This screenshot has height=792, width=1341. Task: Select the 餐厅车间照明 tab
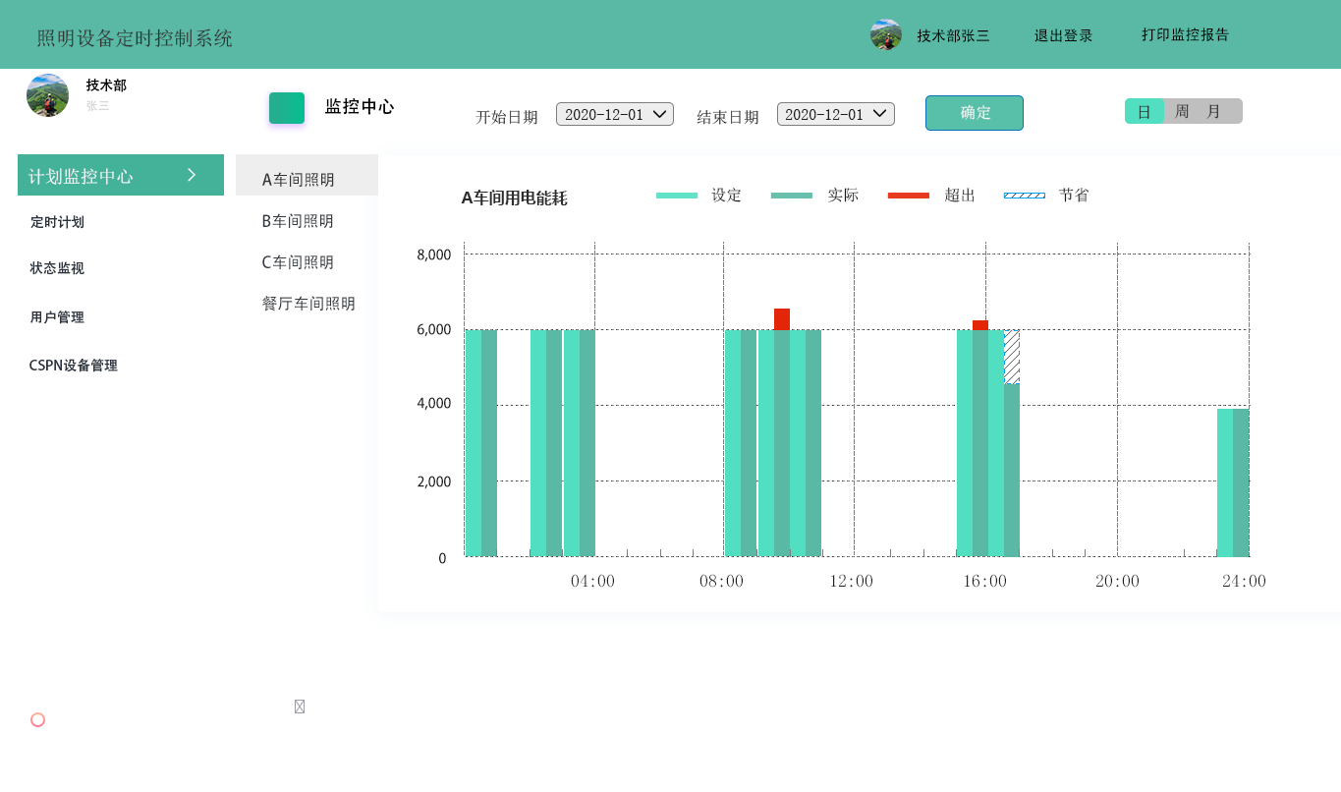tap(308, 304)
